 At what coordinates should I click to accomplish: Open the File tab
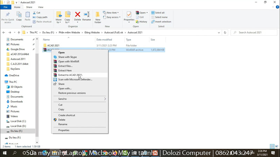coord(6,7)
